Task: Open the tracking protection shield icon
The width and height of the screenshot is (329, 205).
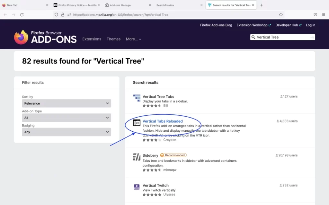Action: coord(56,15)
